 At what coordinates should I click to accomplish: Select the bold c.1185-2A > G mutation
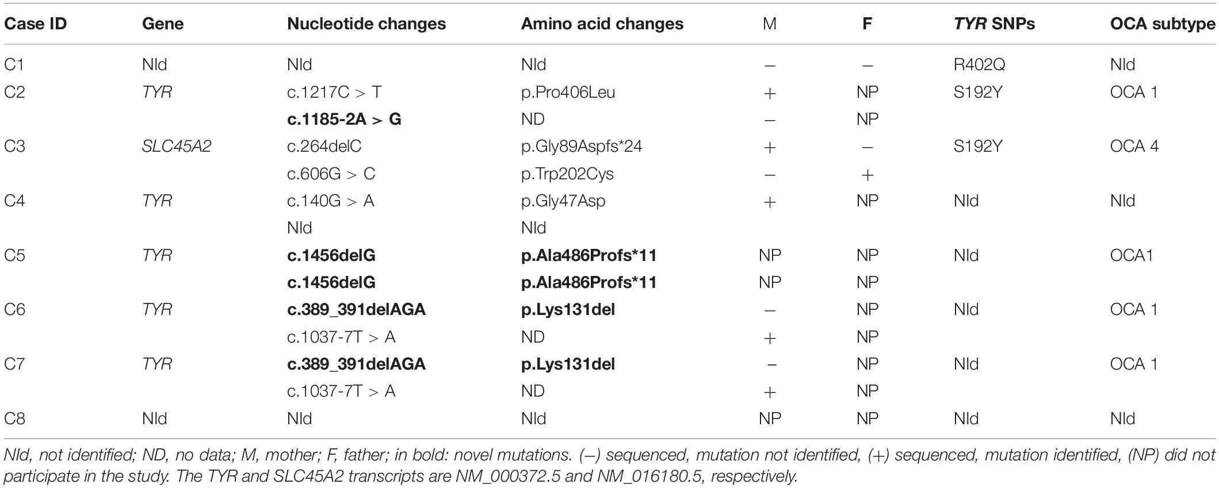[x=344, y=119]
